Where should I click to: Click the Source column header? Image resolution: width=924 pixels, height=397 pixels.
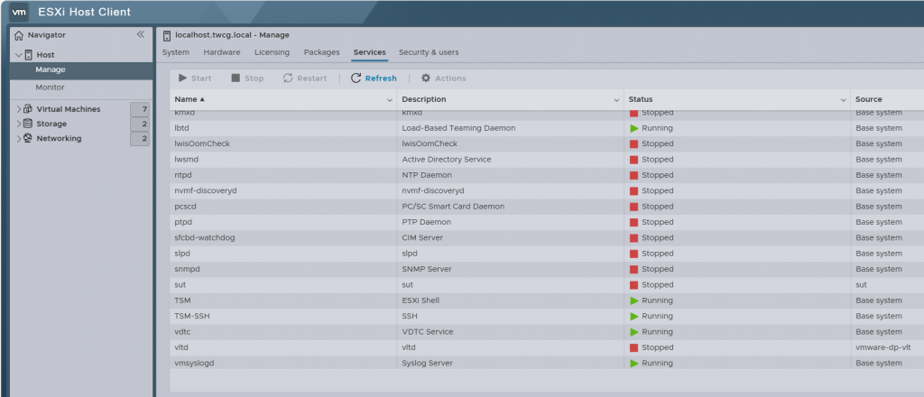[869, 99]
